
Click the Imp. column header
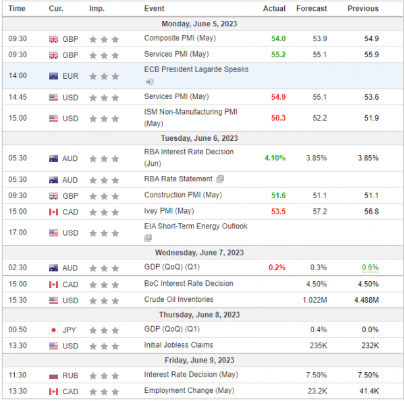point(97,8)
